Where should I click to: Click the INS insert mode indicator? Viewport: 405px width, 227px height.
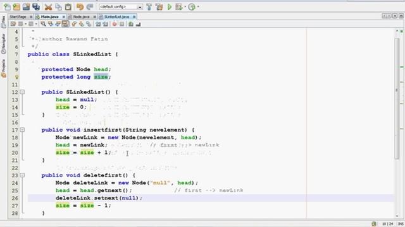401,224
